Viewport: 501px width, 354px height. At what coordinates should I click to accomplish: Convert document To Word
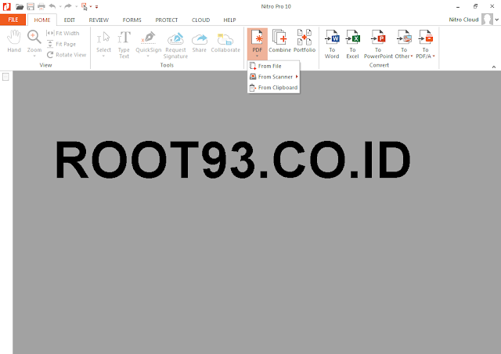pyautogui.click(x=332, y=44)
